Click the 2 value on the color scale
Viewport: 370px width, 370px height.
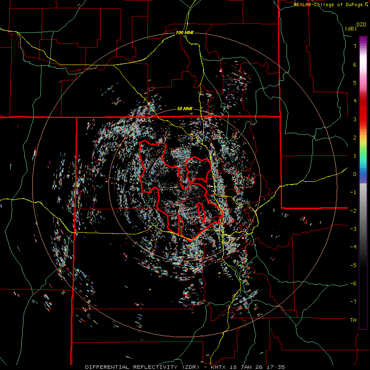355,138
